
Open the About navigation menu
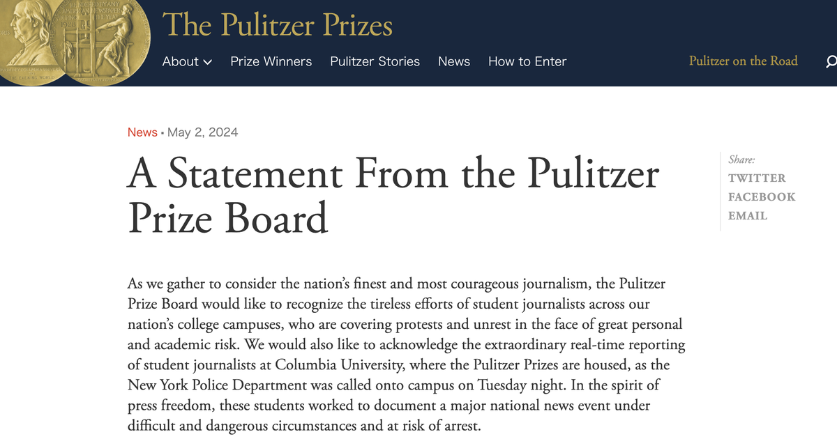pyautogui.click(x=187, y=61)
